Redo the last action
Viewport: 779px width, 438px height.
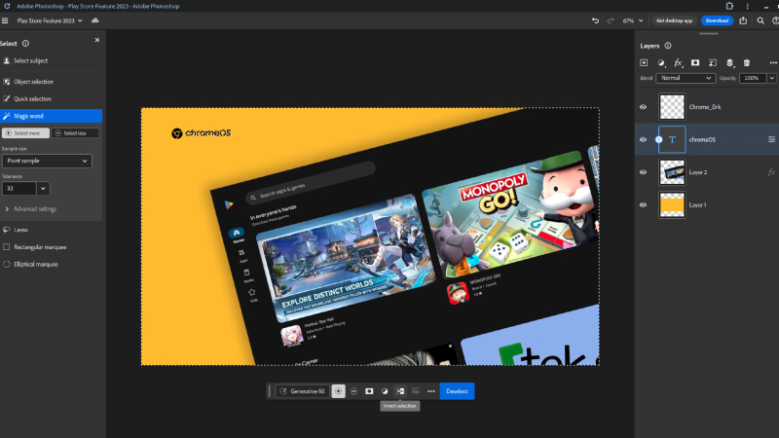pos(611,20)
